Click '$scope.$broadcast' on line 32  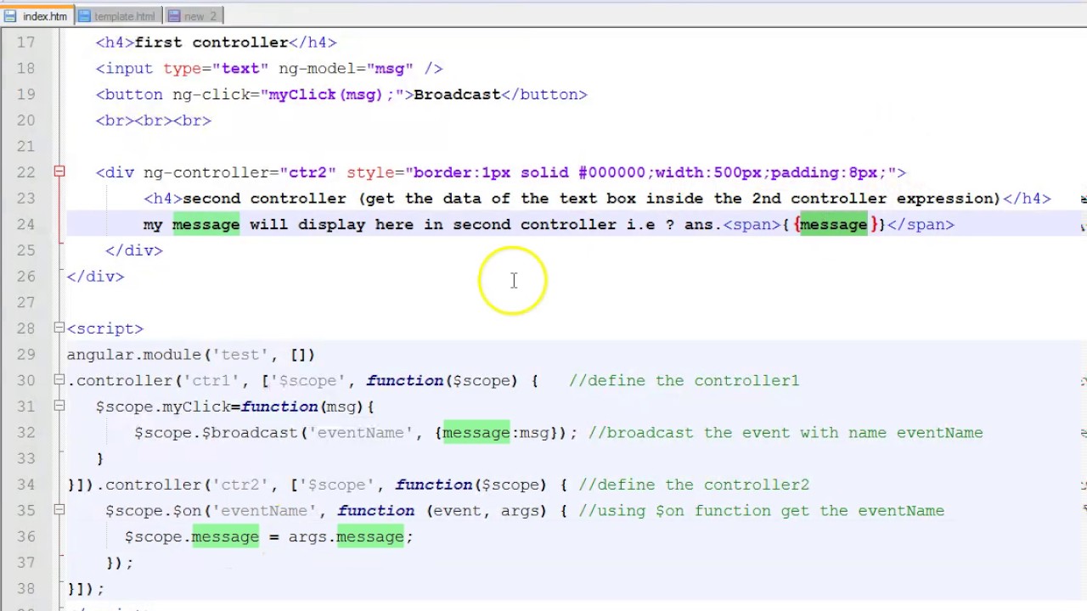216,433
